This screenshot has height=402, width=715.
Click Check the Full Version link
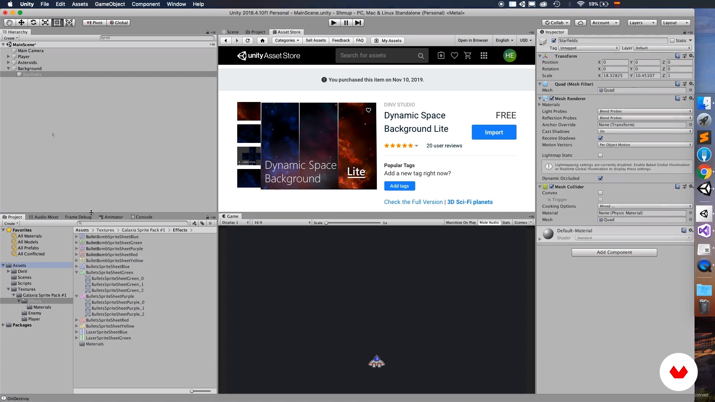coord(413,202)
